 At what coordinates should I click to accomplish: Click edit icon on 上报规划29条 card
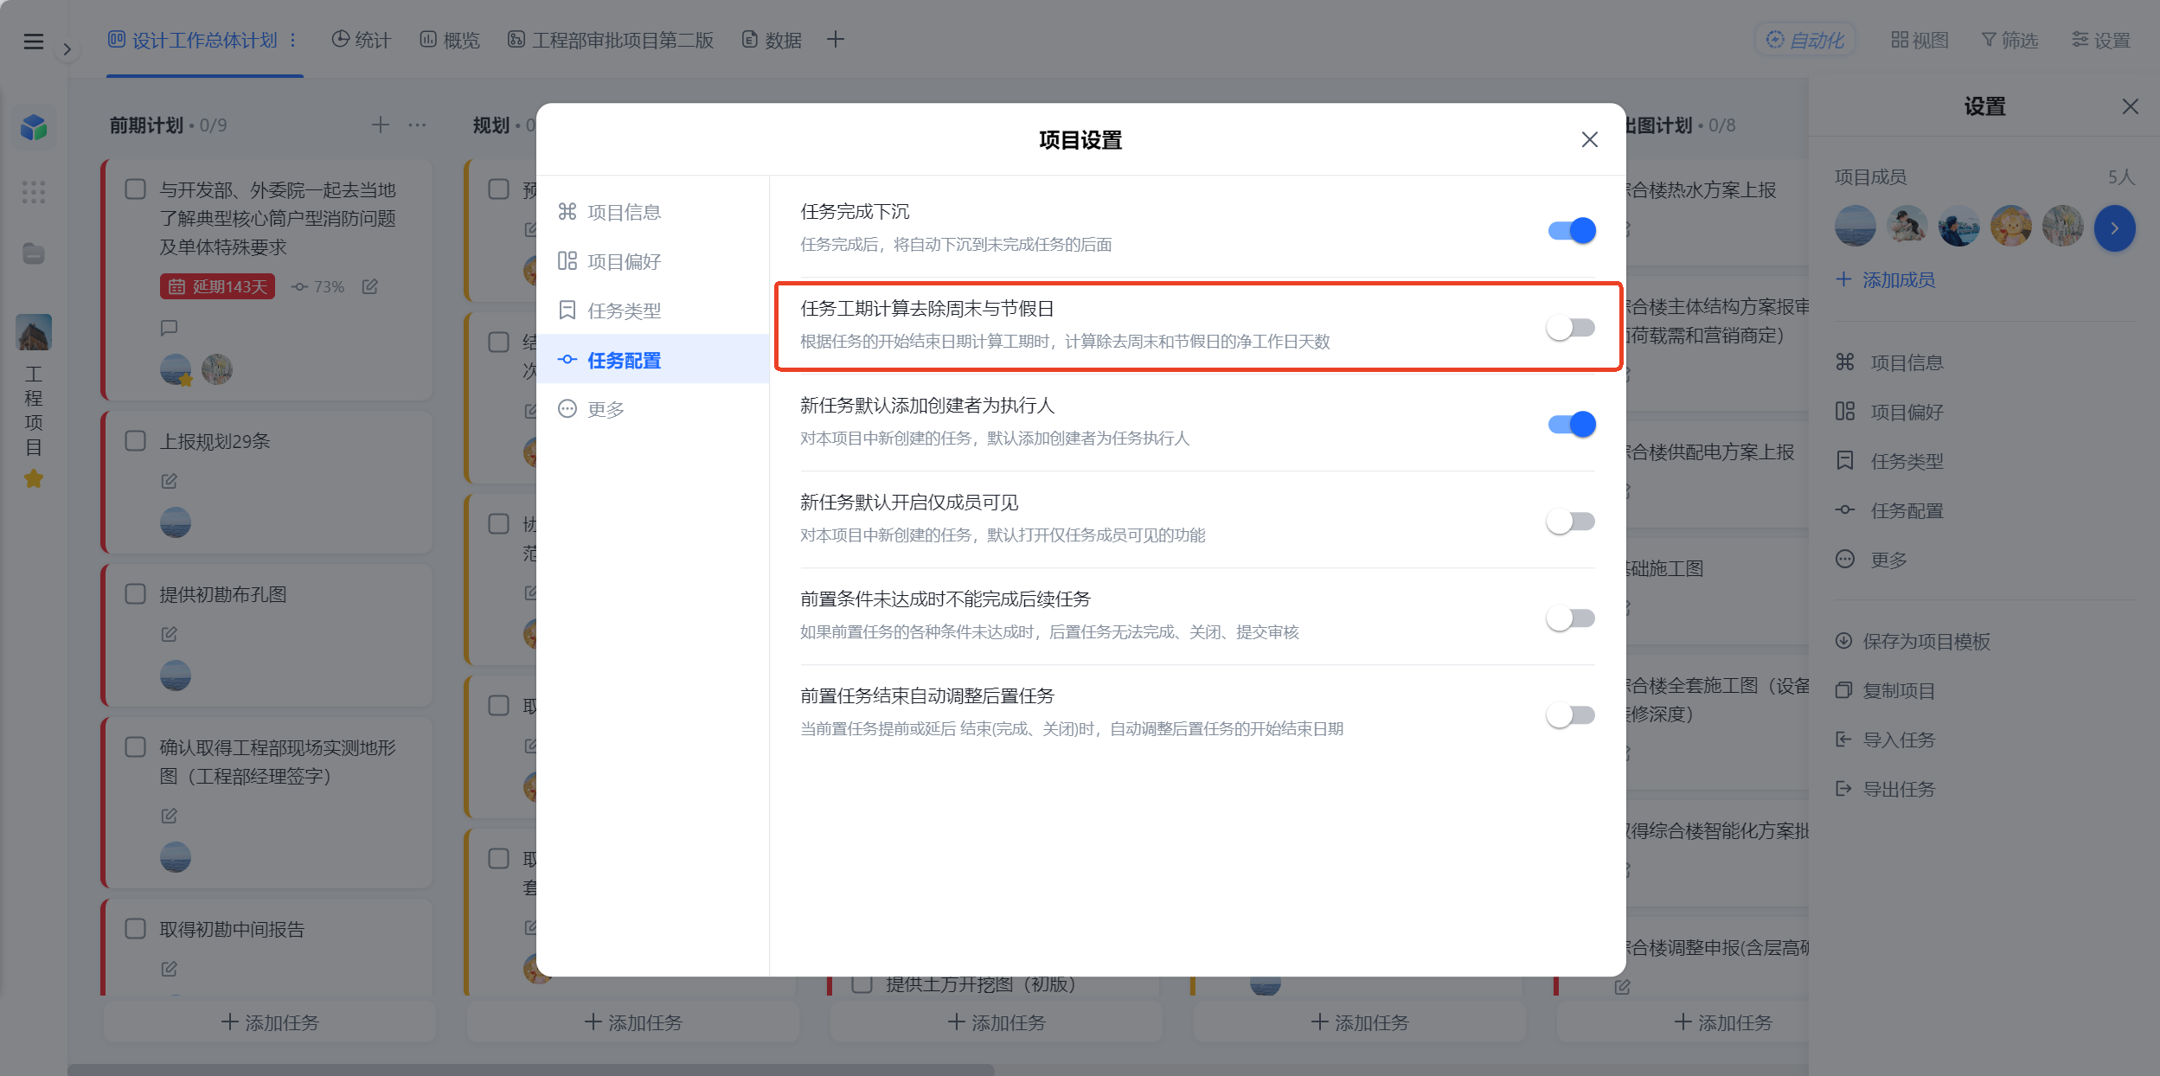point(170,480)
